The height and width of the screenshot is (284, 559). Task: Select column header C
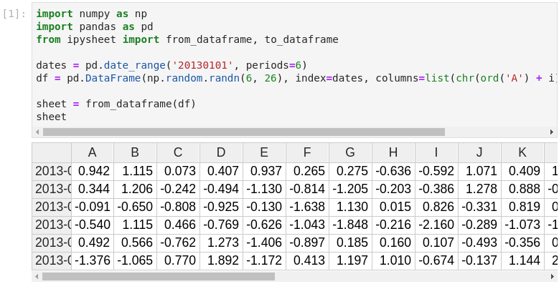pyautogui.click(x=178, y=152)
